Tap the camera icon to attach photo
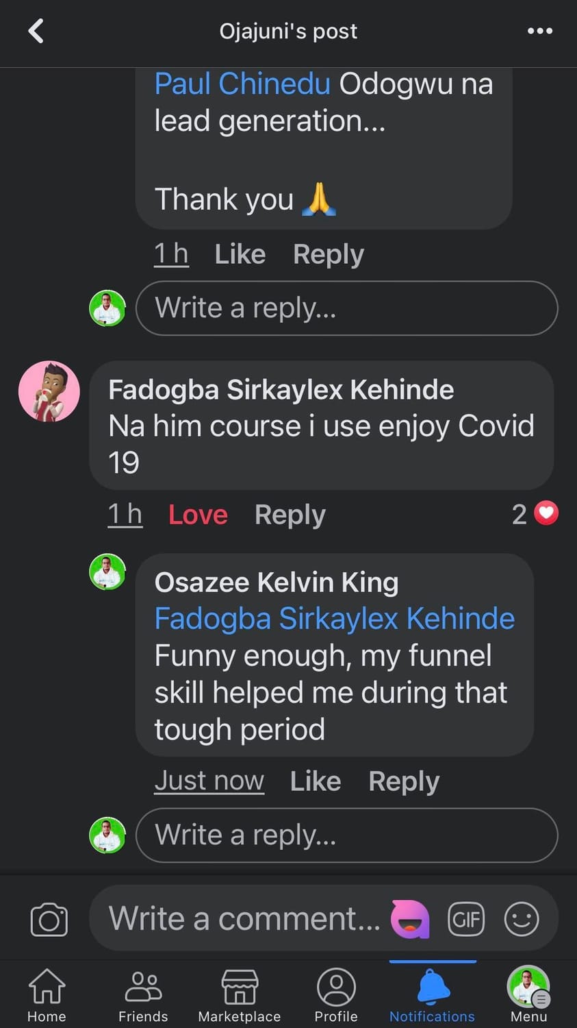The width and height of the screenshot is (577, 1028). (x=49, y=919)
